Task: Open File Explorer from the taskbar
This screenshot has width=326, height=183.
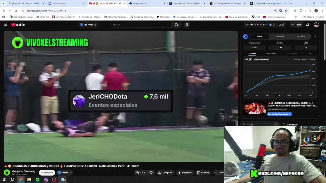Action: pos(29,180)
